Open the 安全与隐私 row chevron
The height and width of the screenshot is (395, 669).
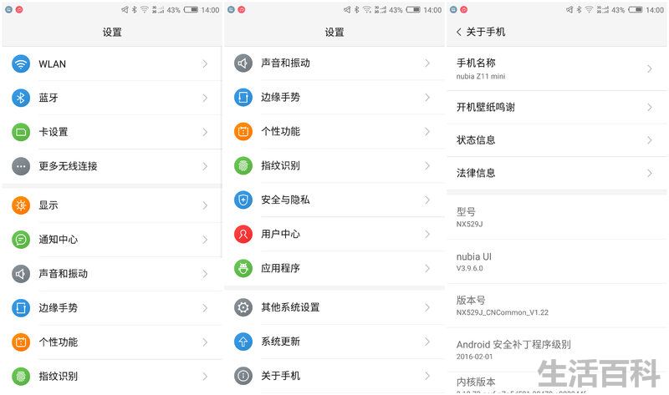click(x=427, y=200)
